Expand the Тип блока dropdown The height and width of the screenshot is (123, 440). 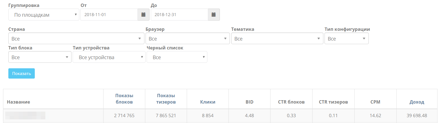pos(40,57)
